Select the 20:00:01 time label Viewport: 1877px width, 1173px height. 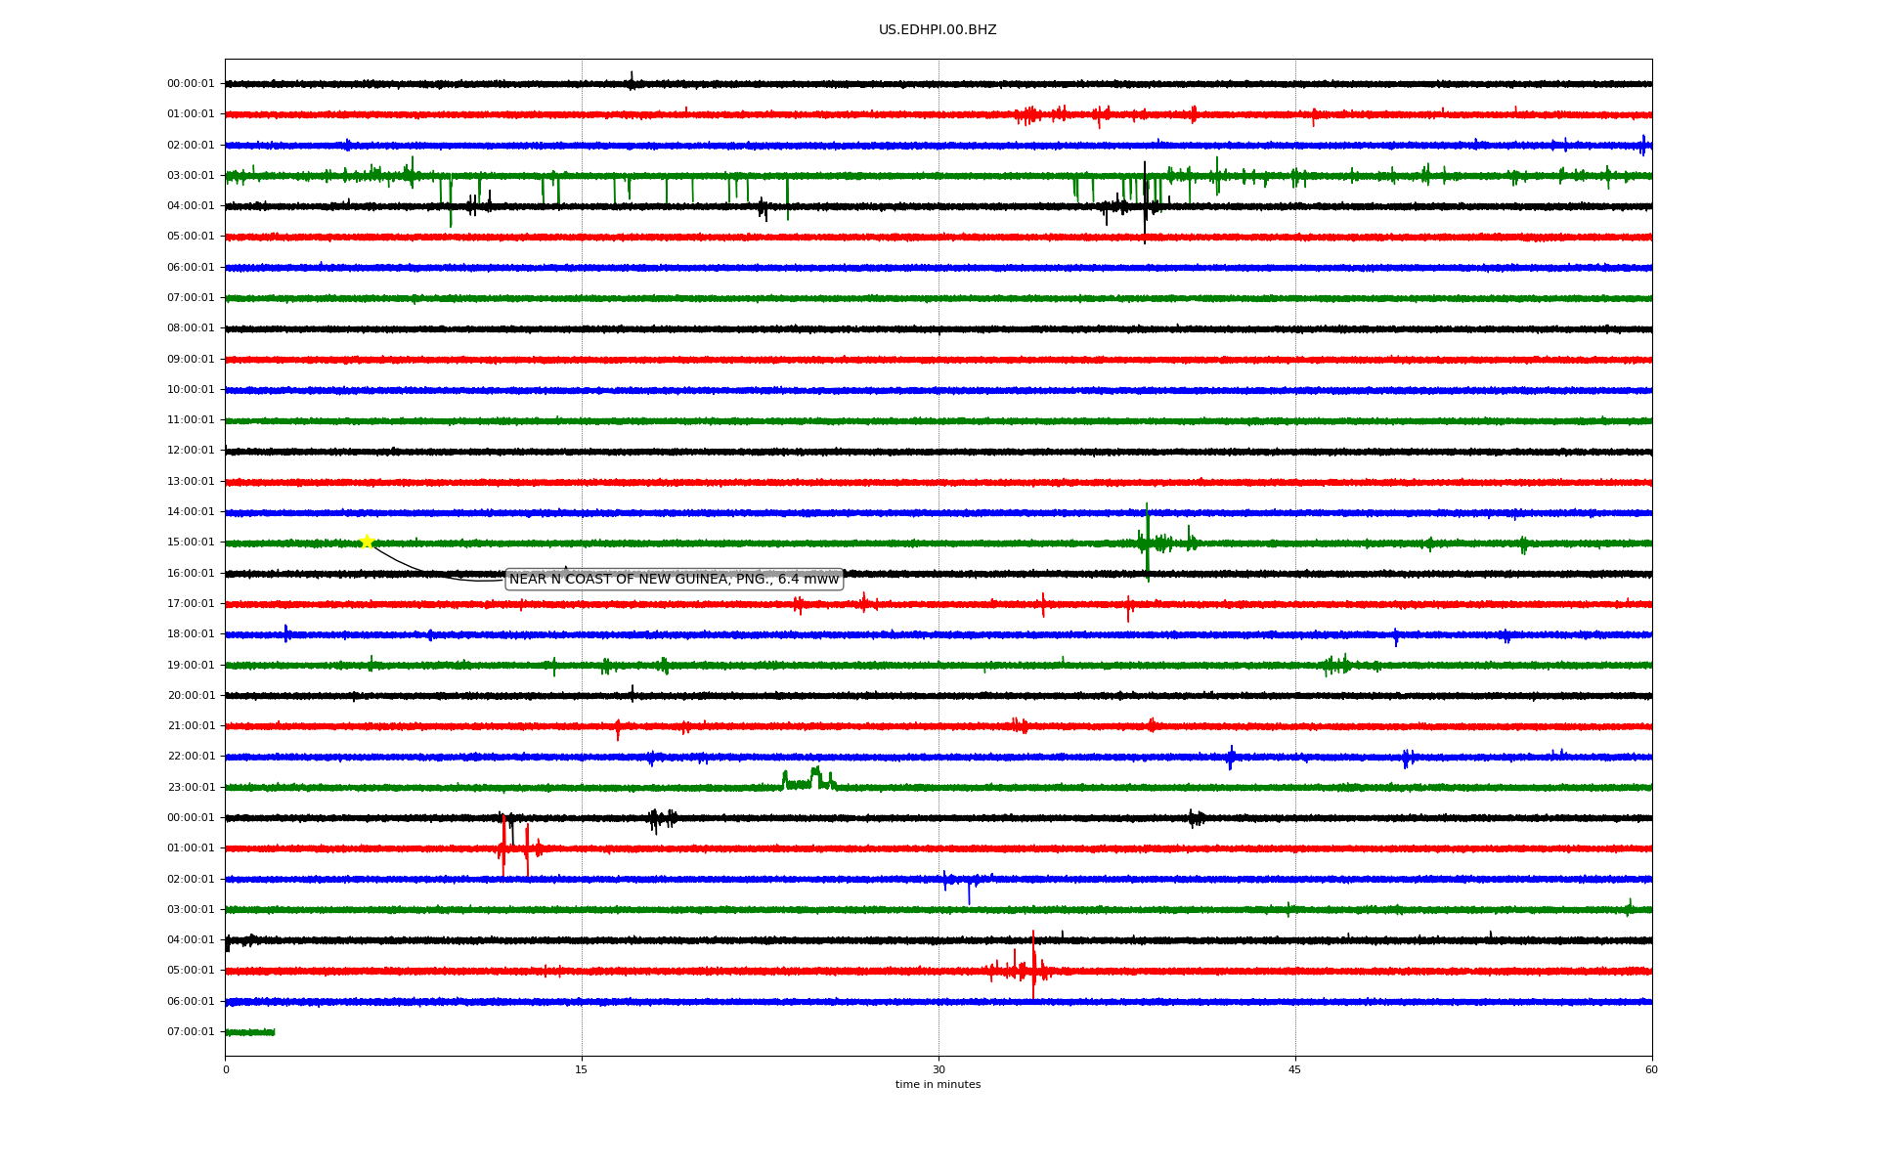click(x=191, y=695)
